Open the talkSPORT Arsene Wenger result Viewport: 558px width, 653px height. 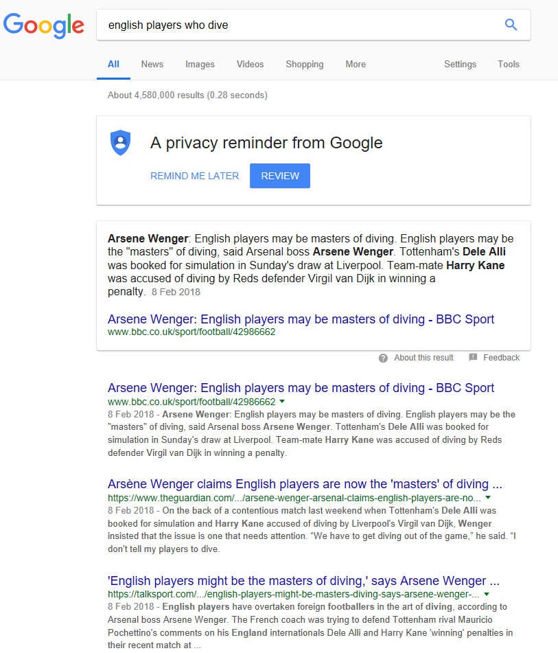[x=303, y=580]
